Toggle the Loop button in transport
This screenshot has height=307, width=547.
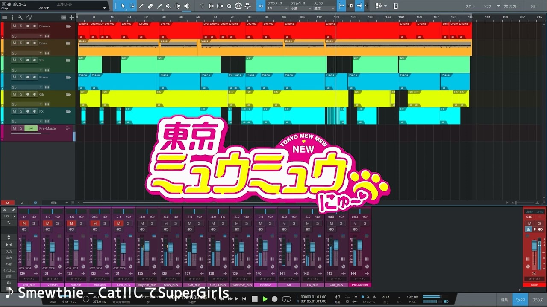287,299
